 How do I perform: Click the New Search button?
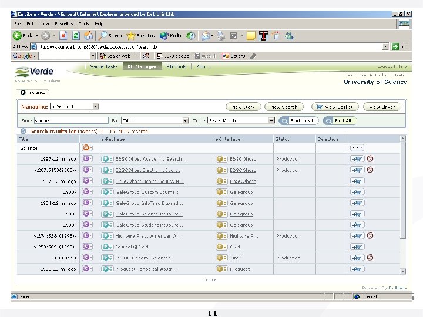(284, 107)
